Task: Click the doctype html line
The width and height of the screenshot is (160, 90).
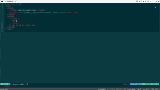Action: click(13, 4)
